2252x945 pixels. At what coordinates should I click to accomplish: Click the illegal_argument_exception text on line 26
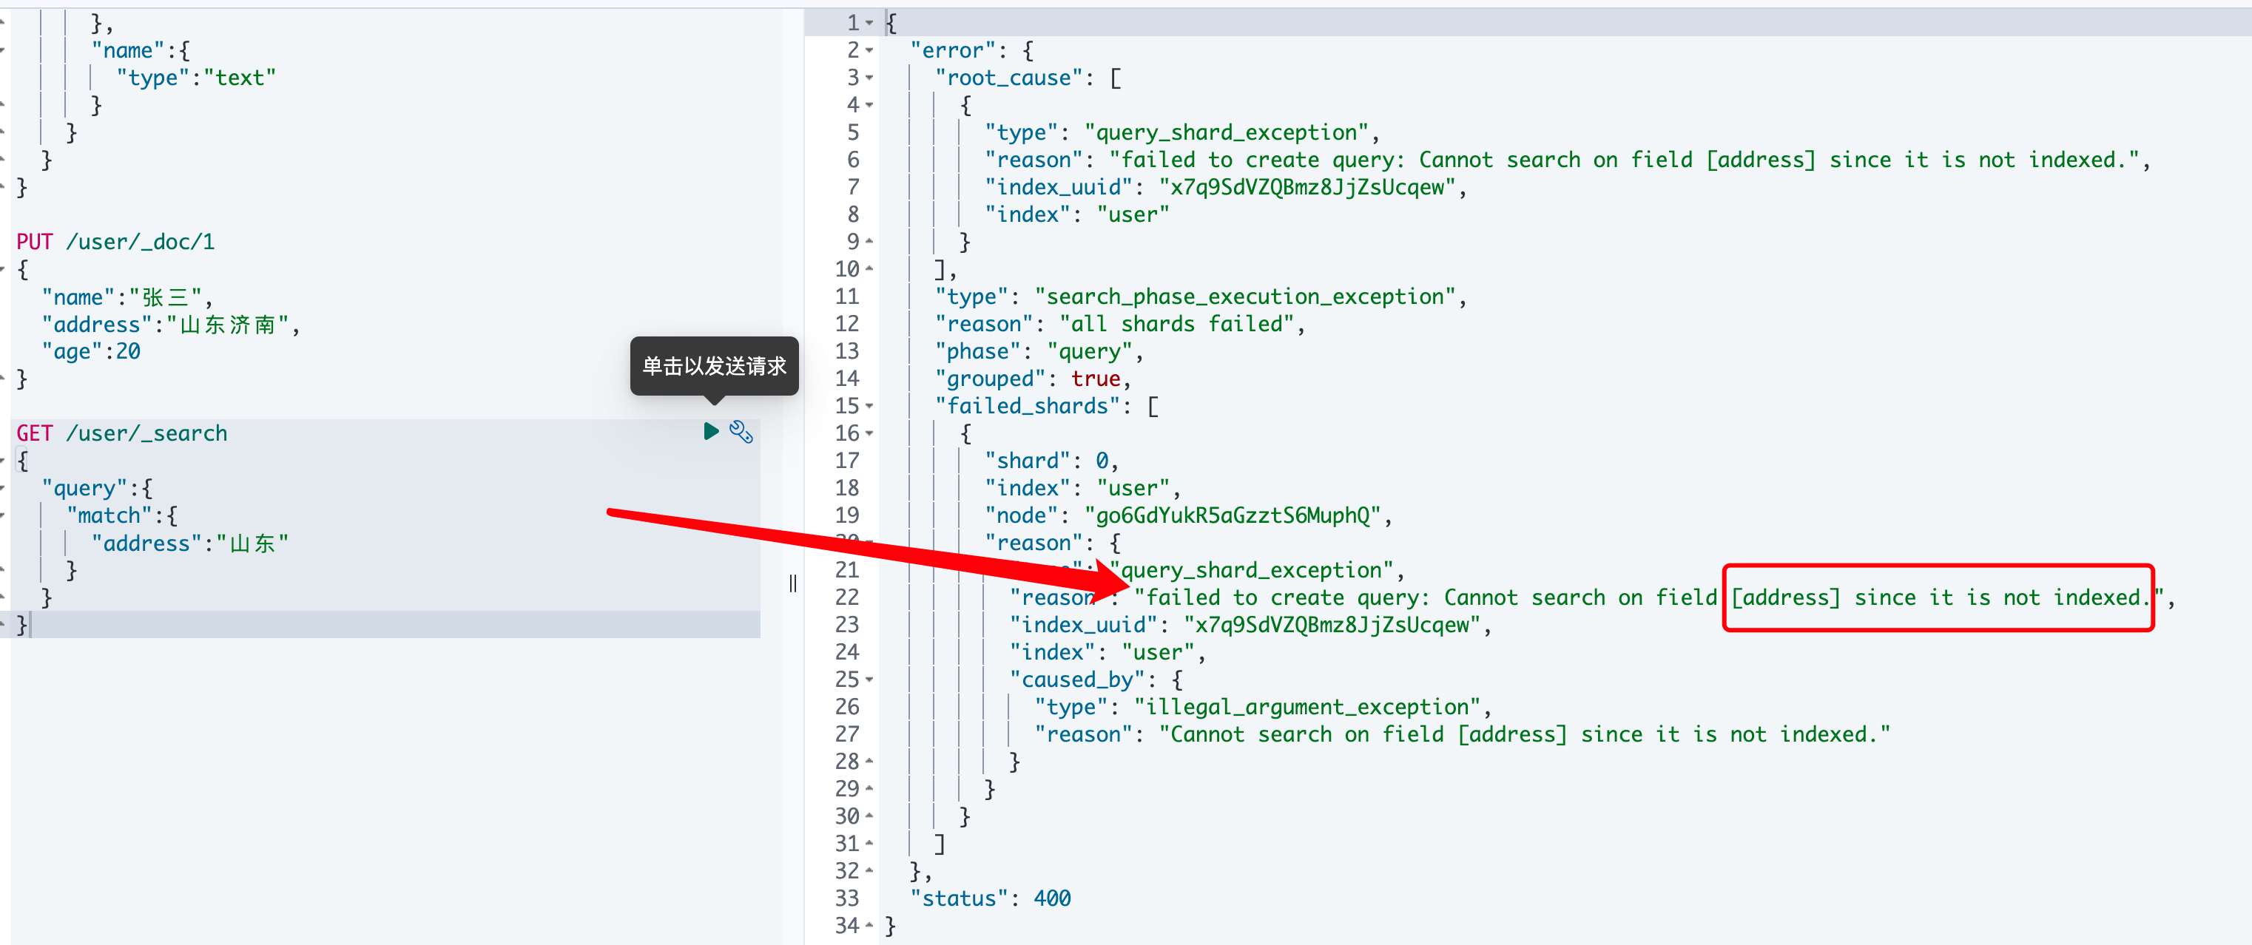1307,707
